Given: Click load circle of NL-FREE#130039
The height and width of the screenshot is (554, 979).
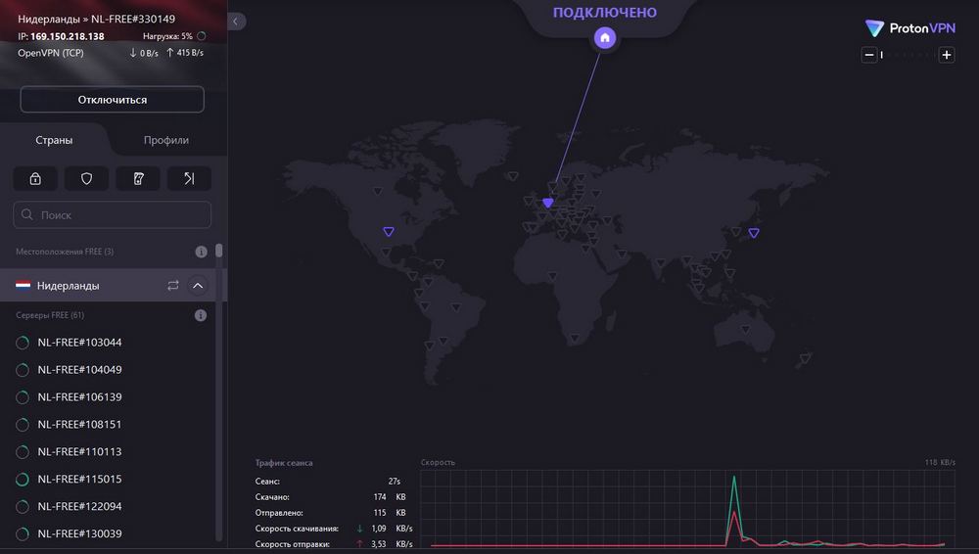Looking at the screenshot, I should coord(23,534).
